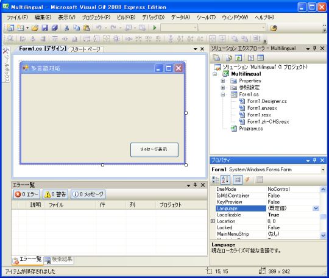This screenshot has height=278, width=329.
Task: Click the Save All icon
Action: point(55,27)
